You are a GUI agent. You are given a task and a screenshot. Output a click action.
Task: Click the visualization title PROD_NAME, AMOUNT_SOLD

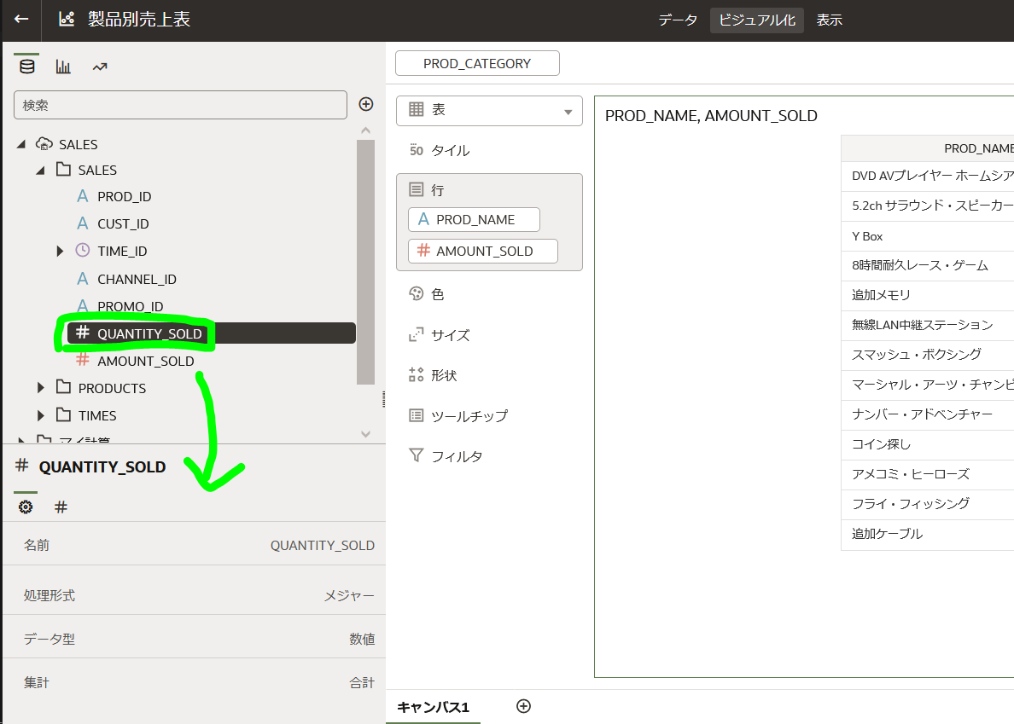(x=711, y=116)
